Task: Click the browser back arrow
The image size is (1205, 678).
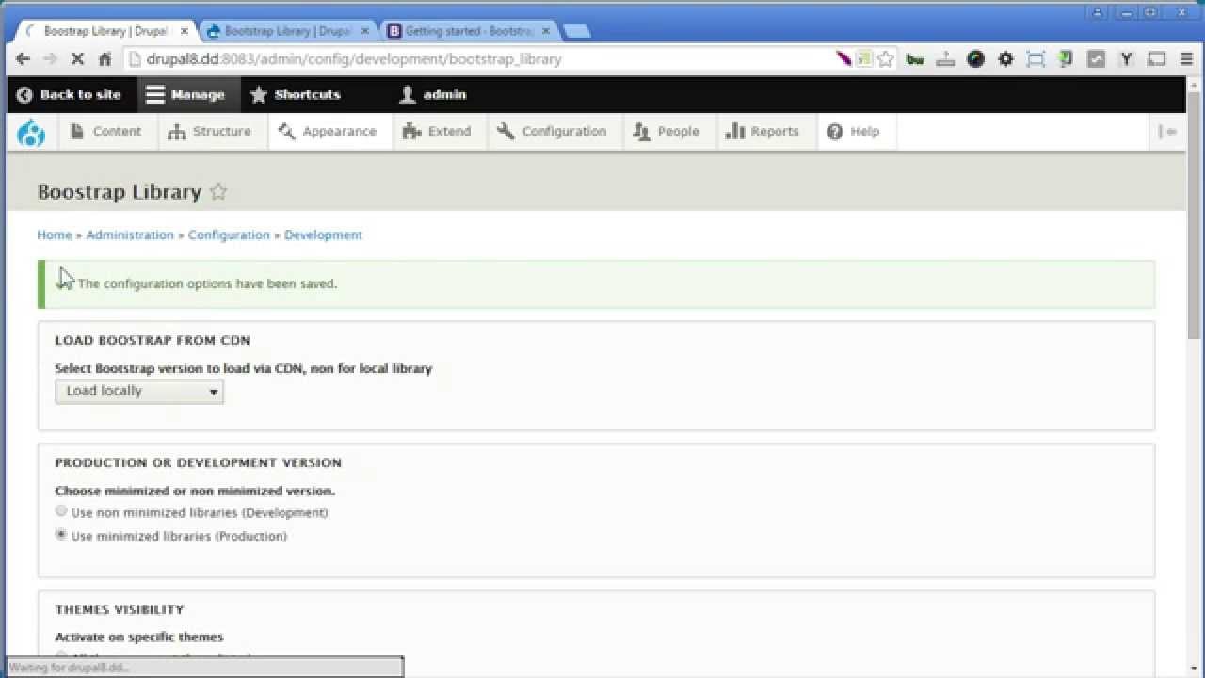Action: tap(23, 58)
